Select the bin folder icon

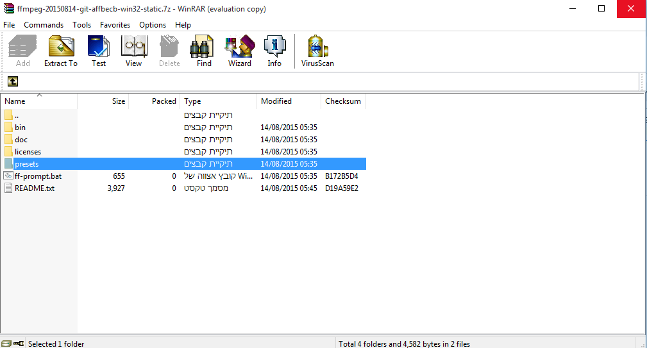click(x=9, y=127)
